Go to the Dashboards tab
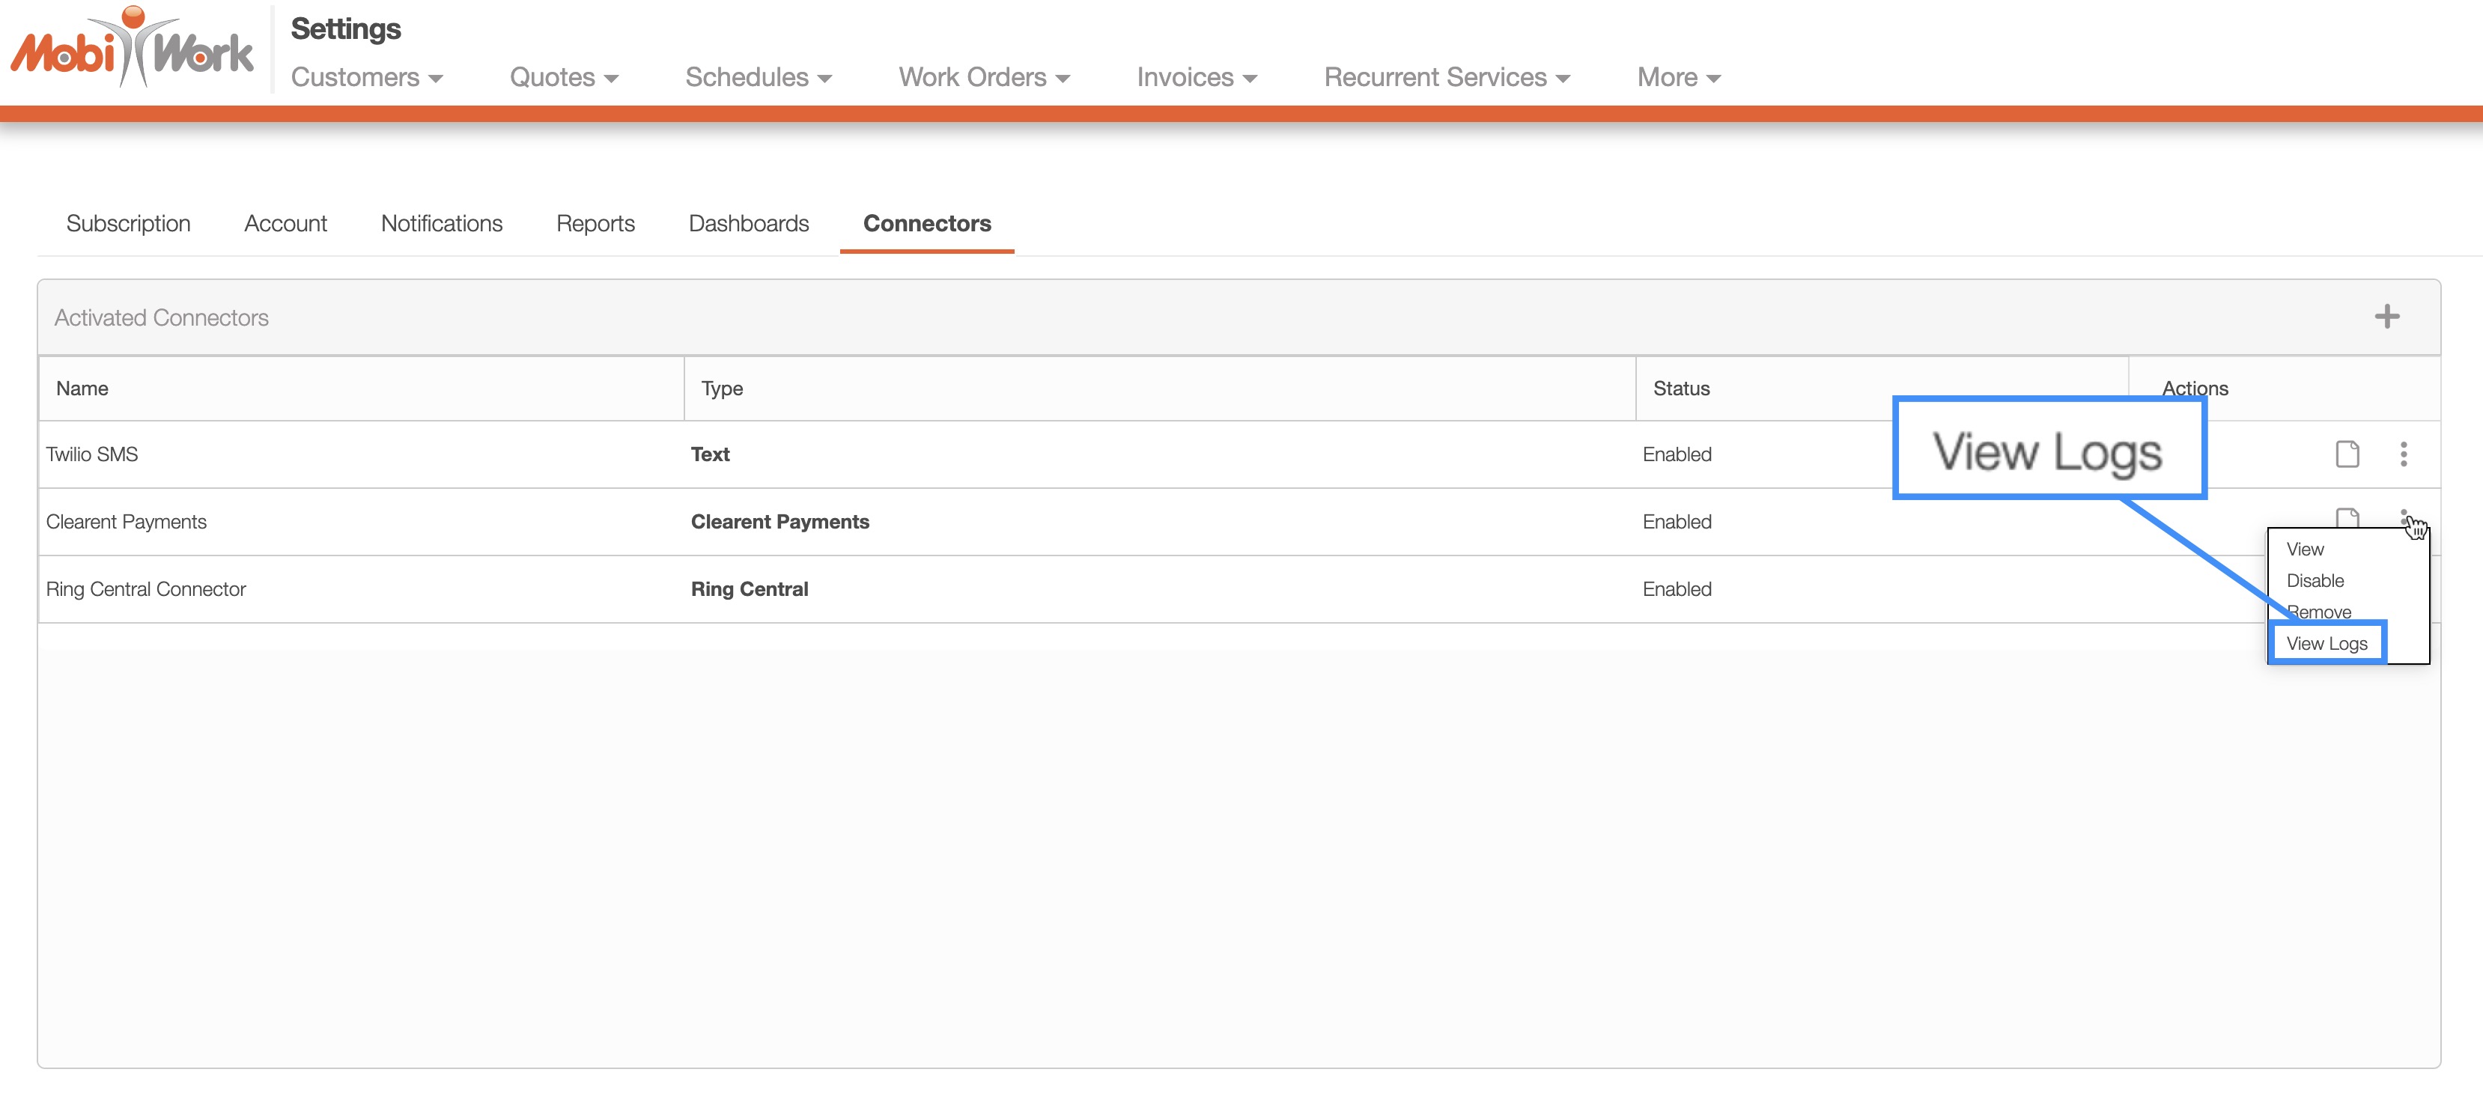The width and height of the screenshot is (2483, 1102). click(x=748, y=224)
